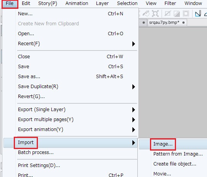Close the srqau7py.bmp tab via its dot
Viewport: 207px width, 177px height.
183,23
